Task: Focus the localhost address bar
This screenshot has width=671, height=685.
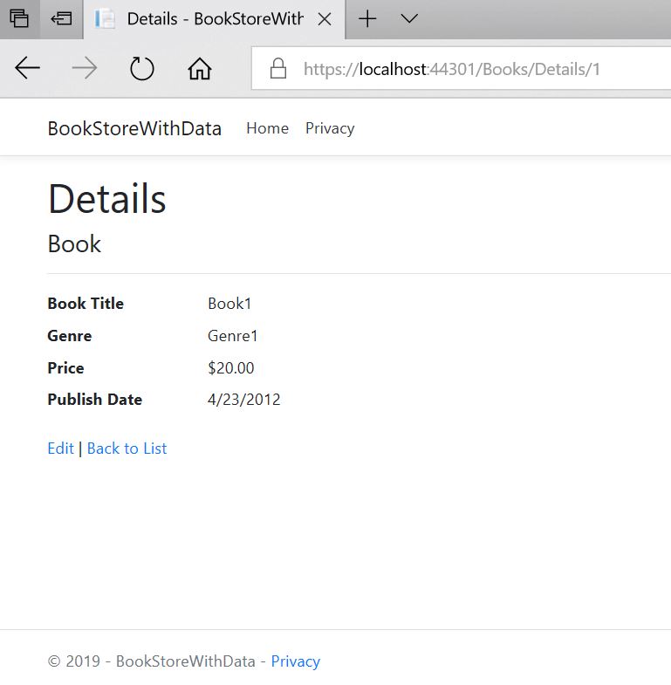Action: (x=454, y=69)
